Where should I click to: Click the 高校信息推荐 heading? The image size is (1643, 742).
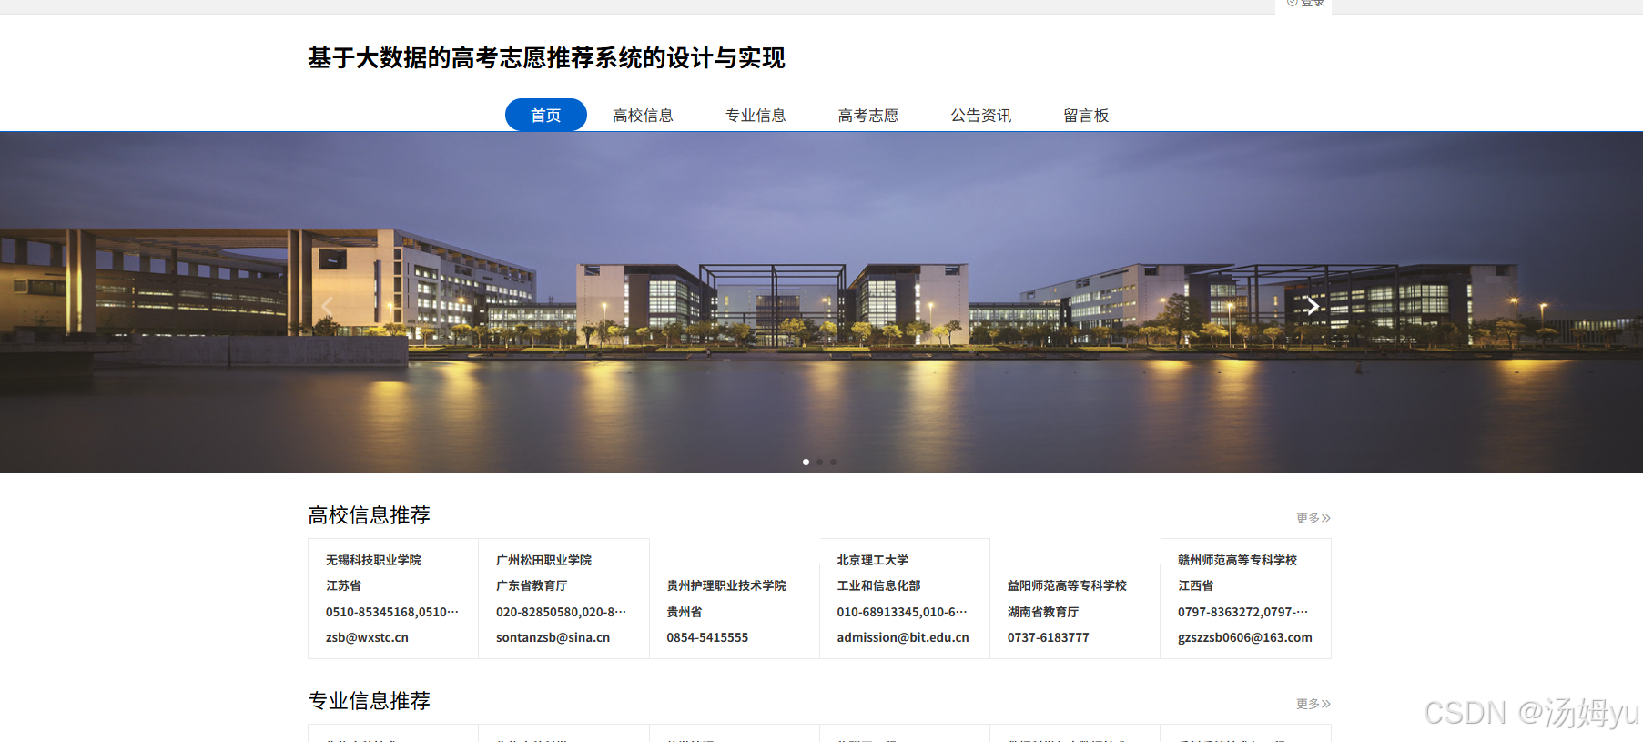[369, 515]
